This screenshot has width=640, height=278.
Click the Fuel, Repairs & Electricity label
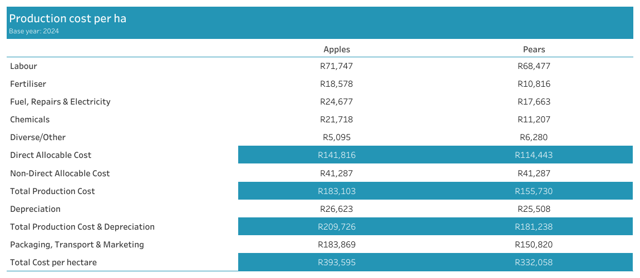pyautogui.click(x=60, y=102)
